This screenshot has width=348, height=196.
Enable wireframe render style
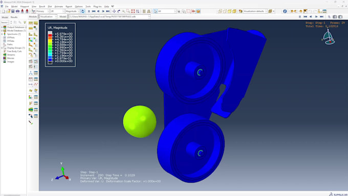(220, 11)
